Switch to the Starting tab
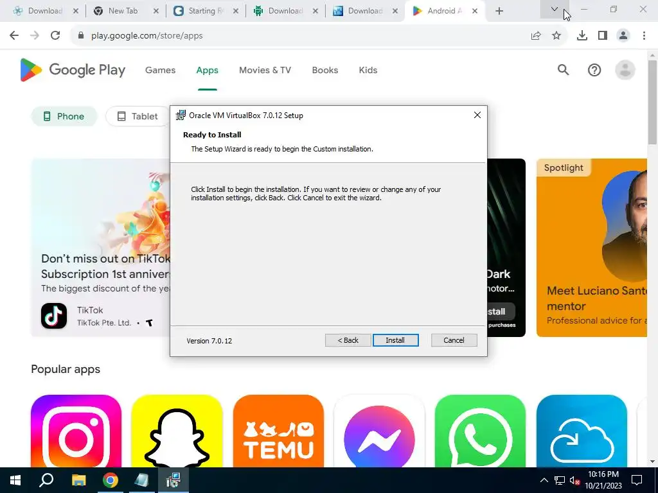The width and height of the screenshot is (658, 493). click(205, 11)
